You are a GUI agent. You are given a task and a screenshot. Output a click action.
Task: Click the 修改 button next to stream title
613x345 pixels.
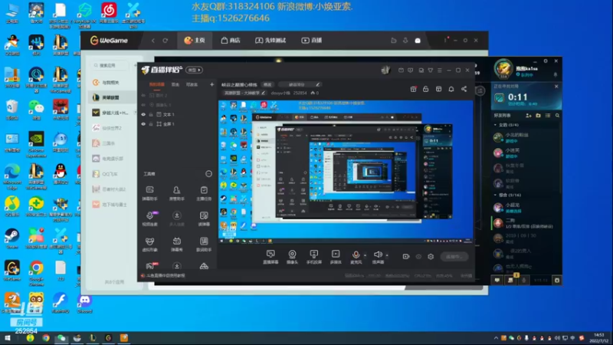click(267, 84)
